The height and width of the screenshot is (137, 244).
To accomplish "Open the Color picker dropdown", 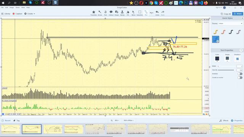I will click(217, 59).
